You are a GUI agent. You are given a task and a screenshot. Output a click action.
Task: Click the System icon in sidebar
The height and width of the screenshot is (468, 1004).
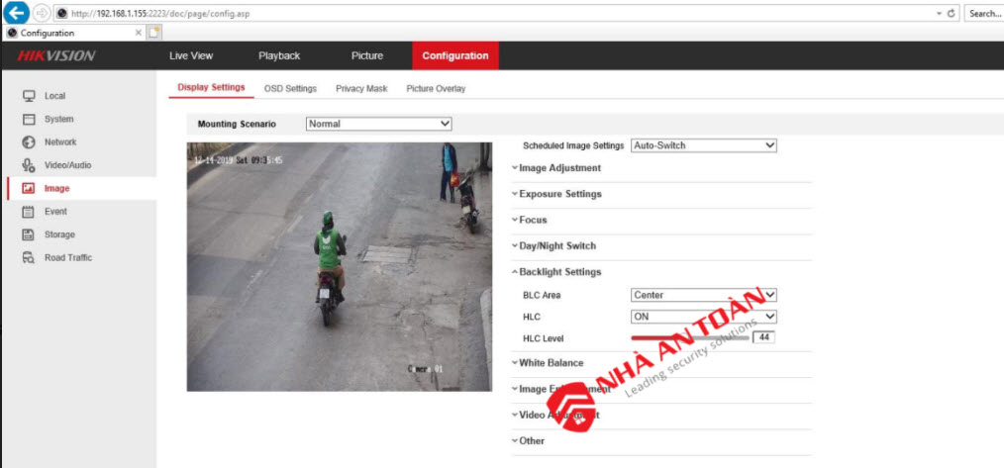coord(29,119)
